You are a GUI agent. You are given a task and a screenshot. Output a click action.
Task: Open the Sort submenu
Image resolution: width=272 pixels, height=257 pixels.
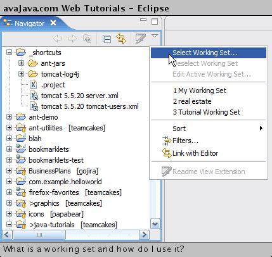click(209, 128)
